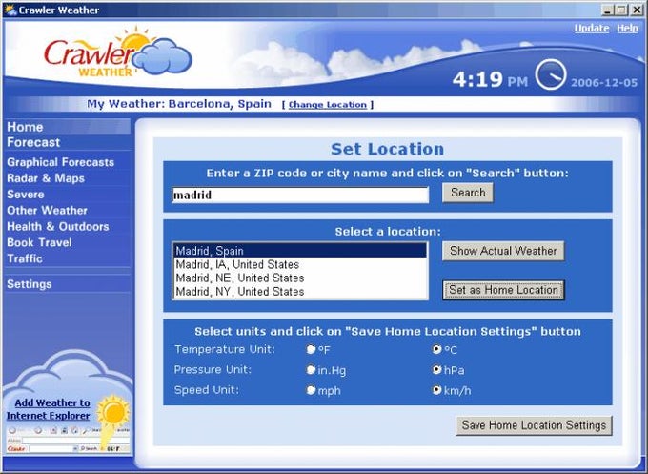Choose hPa pressure unit
This screenshot has height=474, width=648.
[x=436, y=370]
